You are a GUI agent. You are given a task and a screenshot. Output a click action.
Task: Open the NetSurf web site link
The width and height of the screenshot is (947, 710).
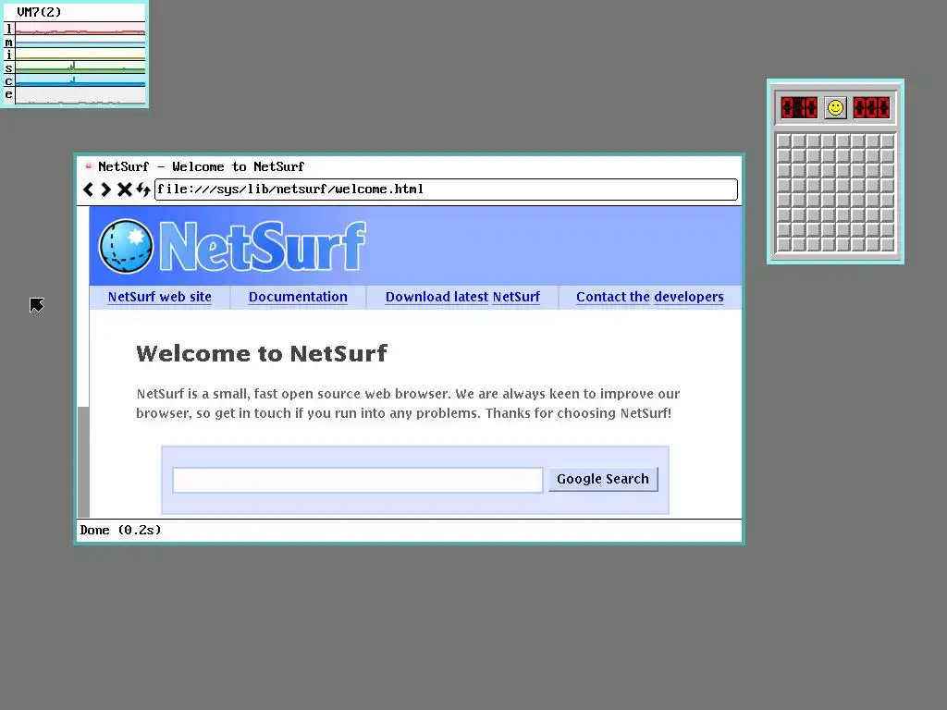(x=159, y=297)
